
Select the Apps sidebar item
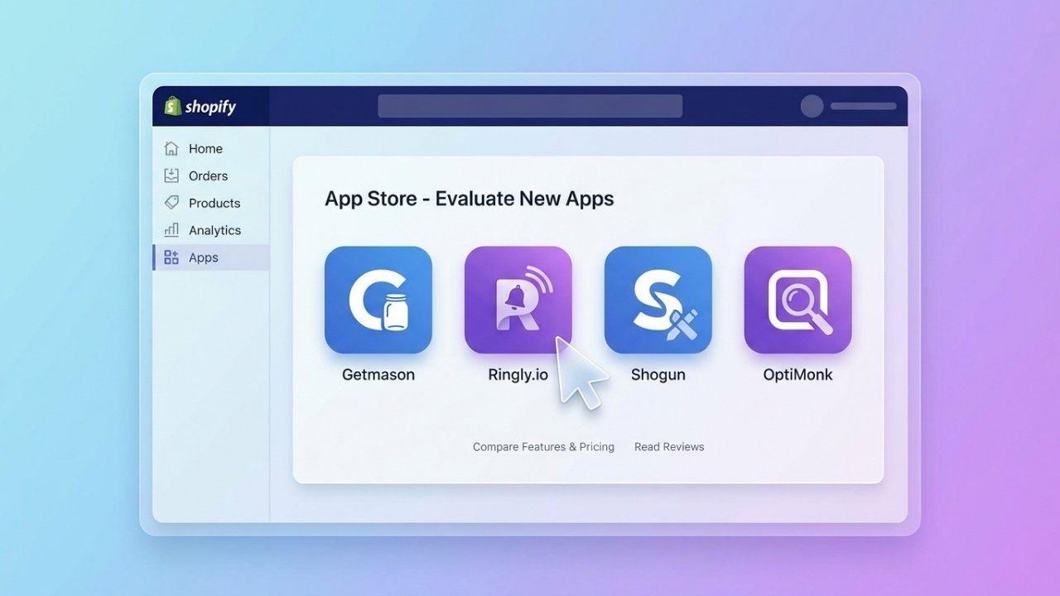pyautogui.click(x=211, y=257)
